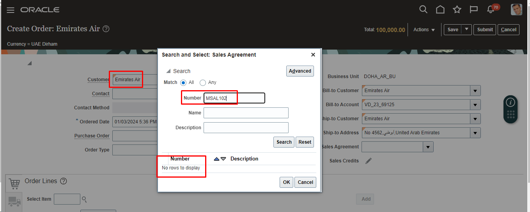This screenshot has width=530, height=212.
Task: Expand the Bill-to Account dropdown
Action: click(x=475, y=105)
